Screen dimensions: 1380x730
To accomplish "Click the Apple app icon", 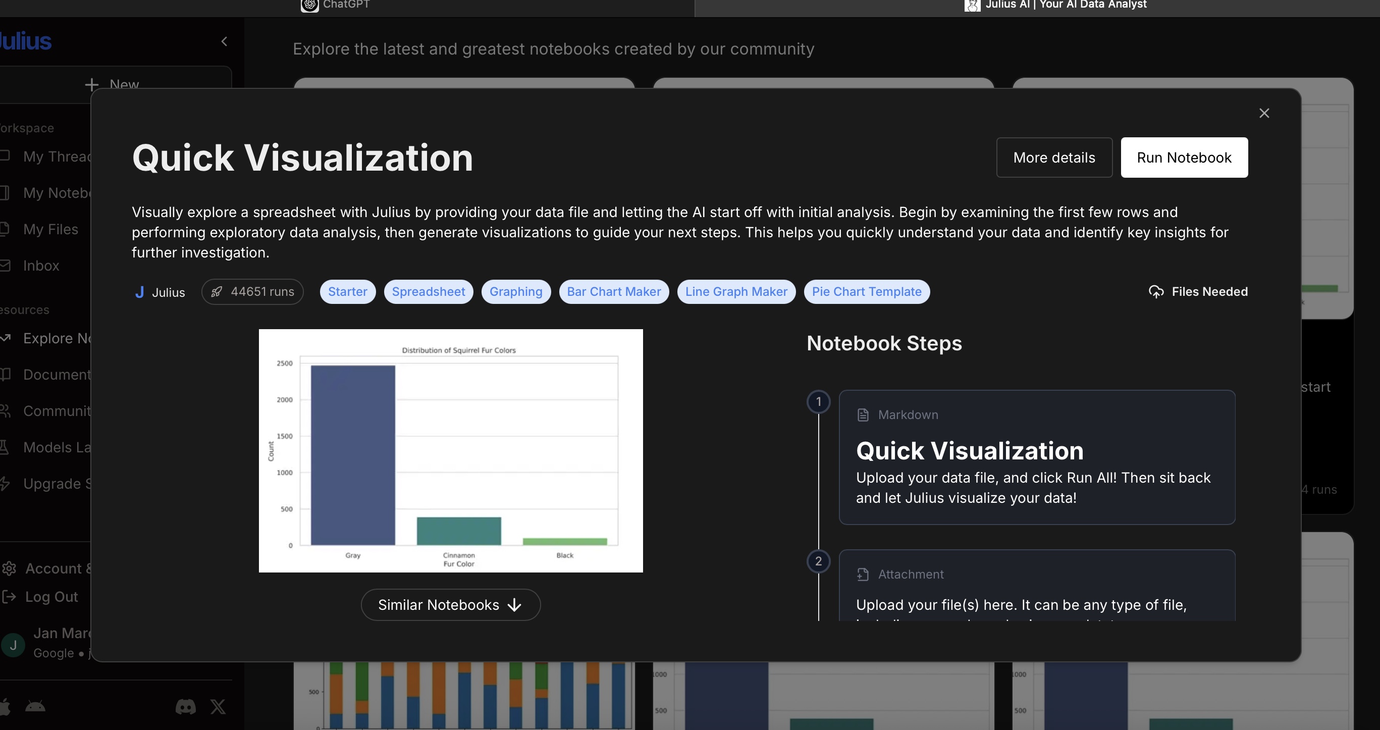I will pyautogui.click(x=5, y=706).
